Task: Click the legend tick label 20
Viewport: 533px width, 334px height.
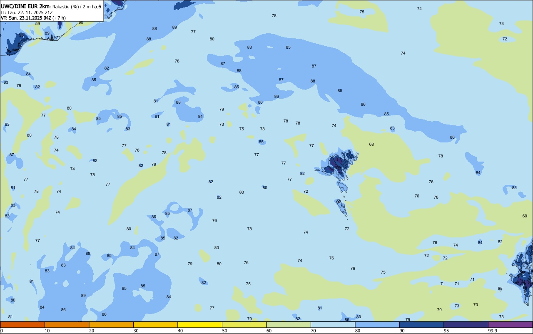Action: click(92, 331)
